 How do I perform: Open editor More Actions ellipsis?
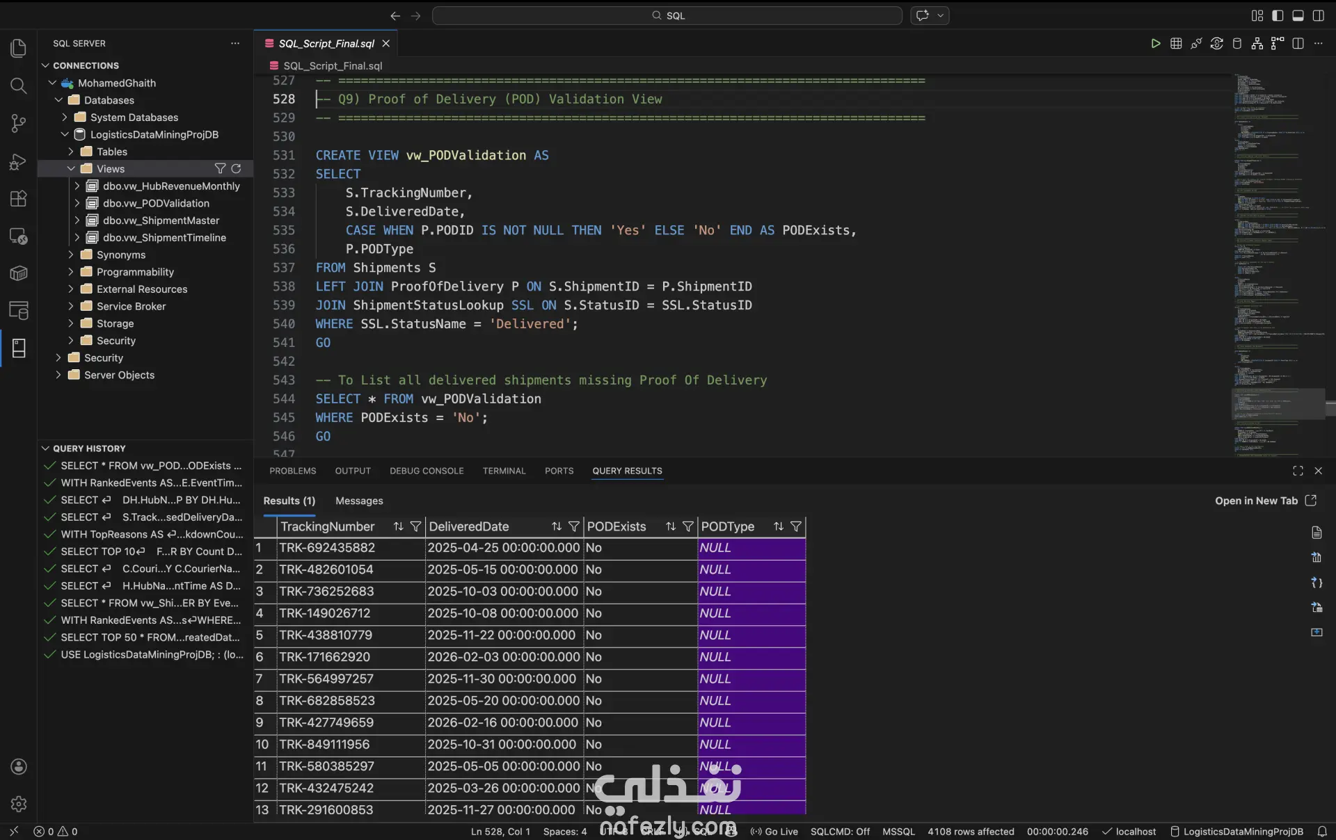coord(1318,43)
